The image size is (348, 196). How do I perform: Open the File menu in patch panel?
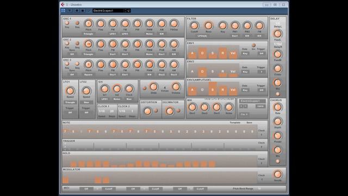pyautogui.click(x=244, y=114)
